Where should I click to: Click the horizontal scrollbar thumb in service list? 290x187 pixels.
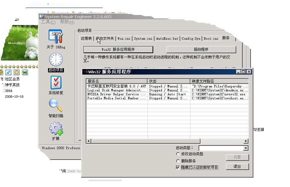pos(146,141)
